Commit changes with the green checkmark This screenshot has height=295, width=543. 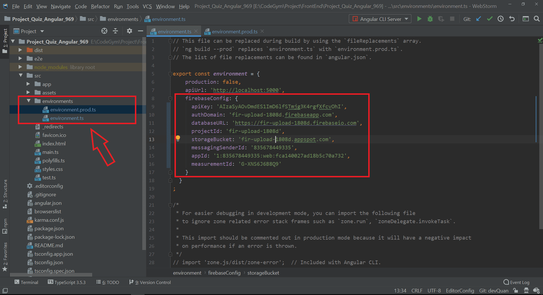490,19
